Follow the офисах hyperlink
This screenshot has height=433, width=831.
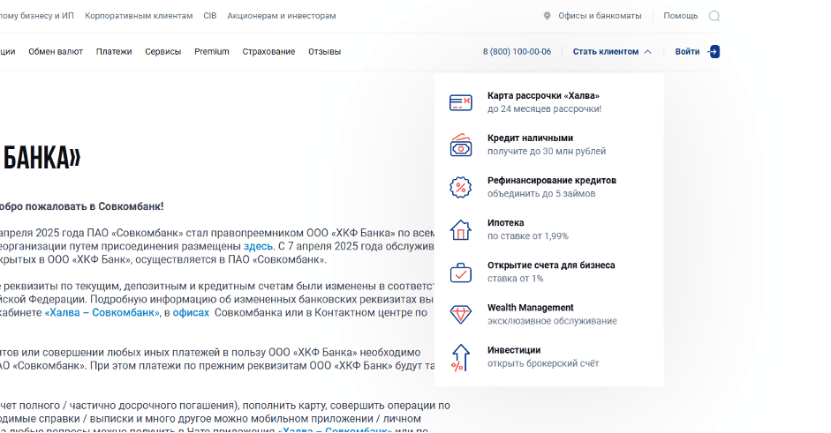tap(191, 312)
